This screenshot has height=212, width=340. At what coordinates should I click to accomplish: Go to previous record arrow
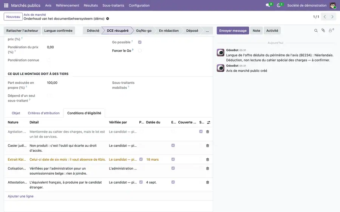pos(325,17)
